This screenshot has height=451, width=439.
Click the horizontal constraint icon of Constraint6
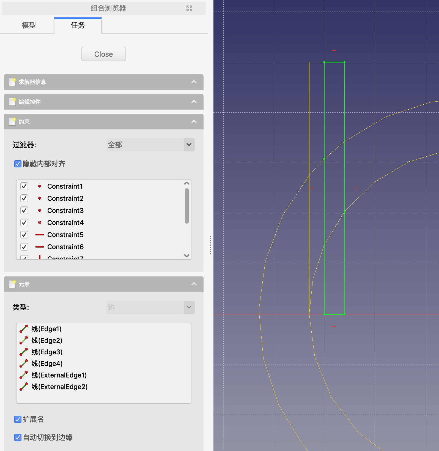40,247
